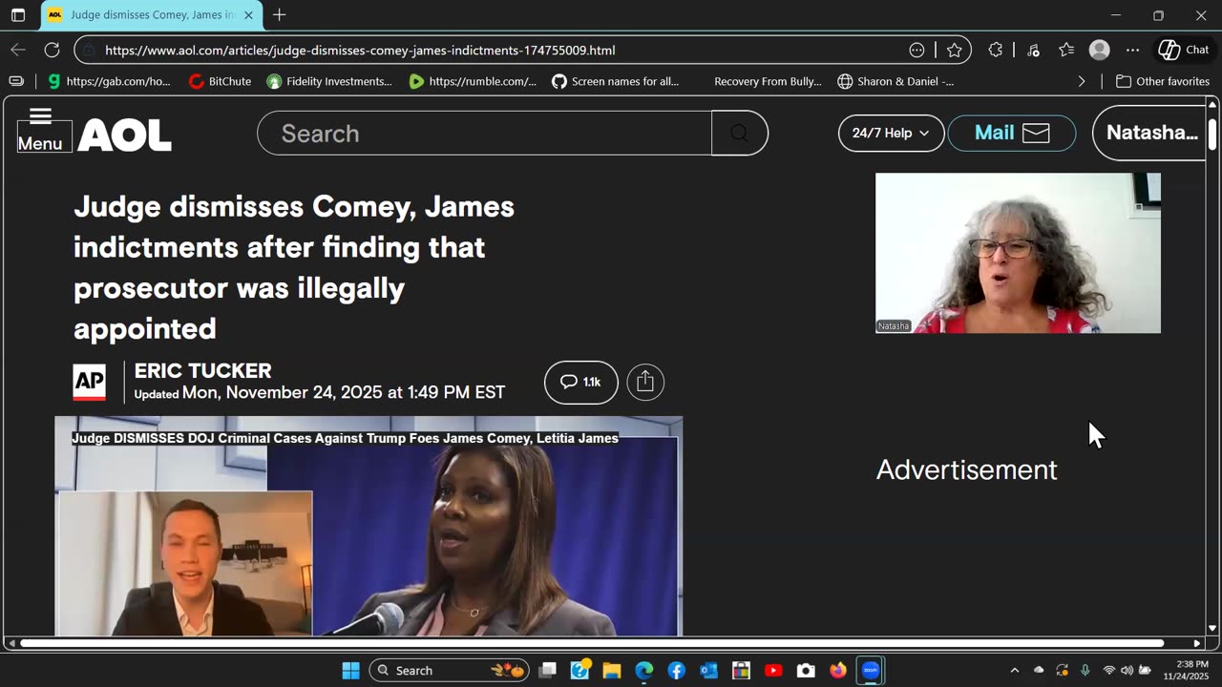Click the Windows taskbar Search box

(x=449, y=670)
